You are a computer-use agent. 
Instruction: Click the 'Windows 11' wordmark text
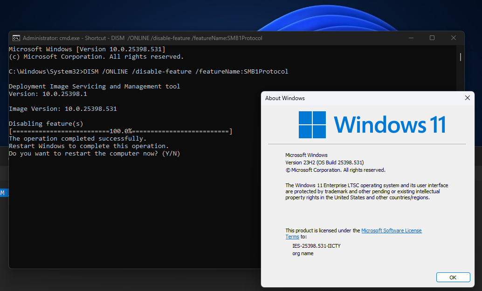[390, 125]
